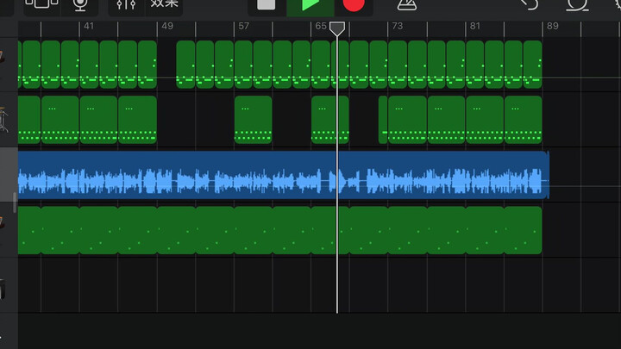This screenshot has width=621, height=349.
Task: Jump to bar 57 on the ruler
Action: tap(243, 26)
